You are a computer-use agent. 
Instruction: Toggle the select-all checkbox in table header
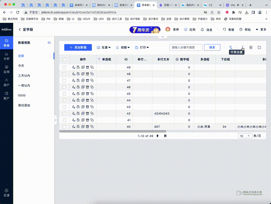(x=64, y=60)
